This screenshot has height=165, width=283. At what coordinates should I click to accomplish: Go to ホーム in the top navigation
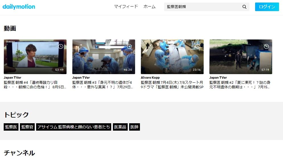tap(149, 7)
